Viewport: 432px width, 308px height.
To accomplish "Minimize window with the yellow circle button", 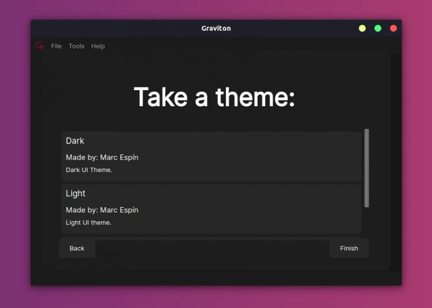I will point(362,29).
